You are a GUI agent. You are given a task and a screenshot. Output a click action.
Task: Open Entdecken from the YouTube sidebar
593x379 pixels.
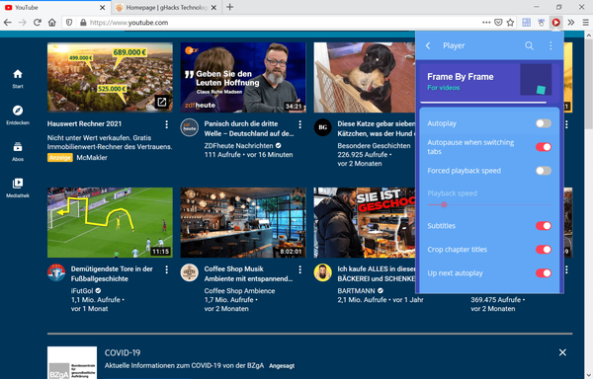pyautogui.click(x=18, y=114)
